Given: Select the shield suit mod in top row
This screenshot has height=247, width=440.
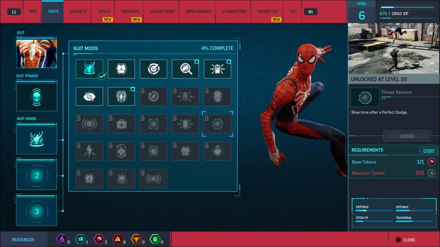Looking at the screenshot, I should (x=122, y=68).
